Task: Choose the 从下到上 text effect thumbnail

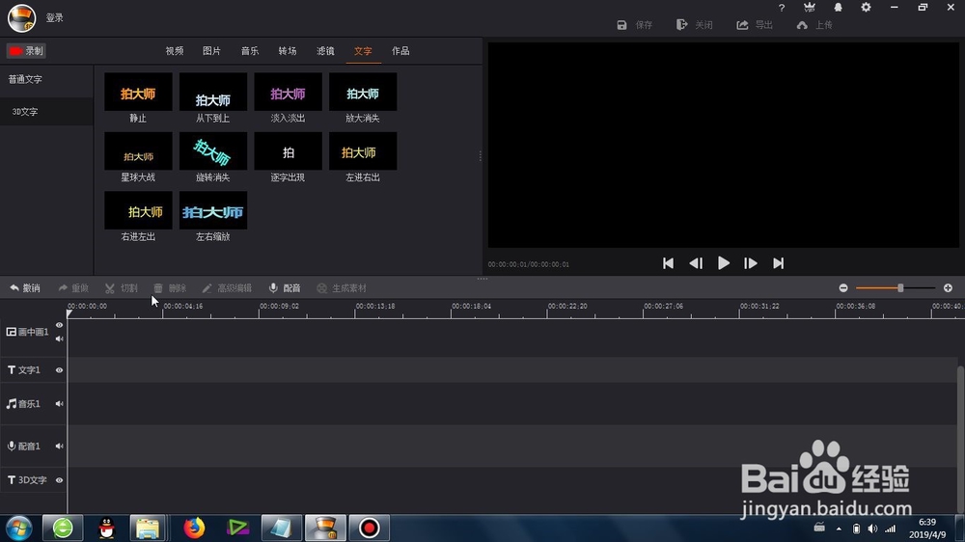Action: pos(213,92)
